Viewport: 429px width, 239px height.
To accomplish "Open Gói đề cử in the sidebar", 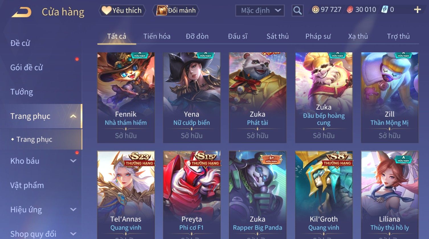I will pos(26,67).
